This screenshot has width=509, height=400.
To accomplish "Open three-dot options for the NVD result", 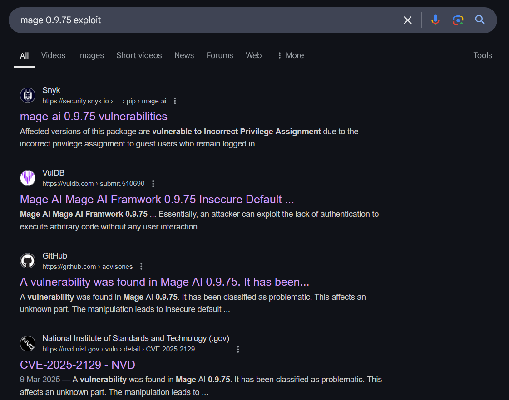I will coord(238,349).
